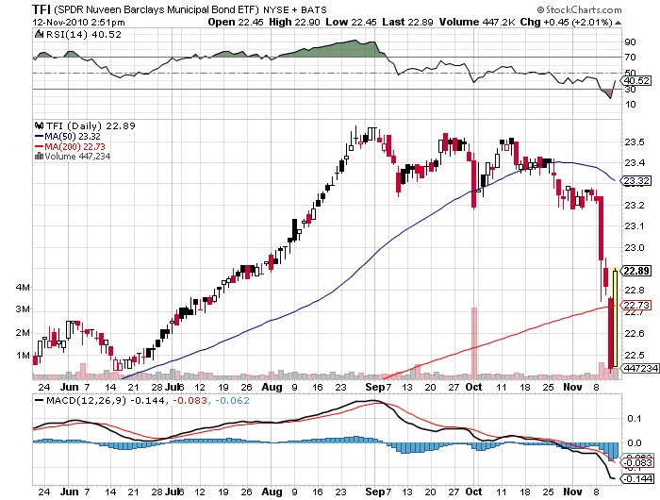Click the 'Low 22.45' header value
The width and height of the screenshot is (660, 500).
point(351,23)
